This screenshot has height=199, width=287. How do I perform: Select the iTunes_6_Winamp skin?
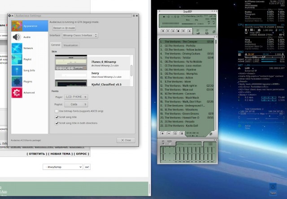tap(92, 64)
